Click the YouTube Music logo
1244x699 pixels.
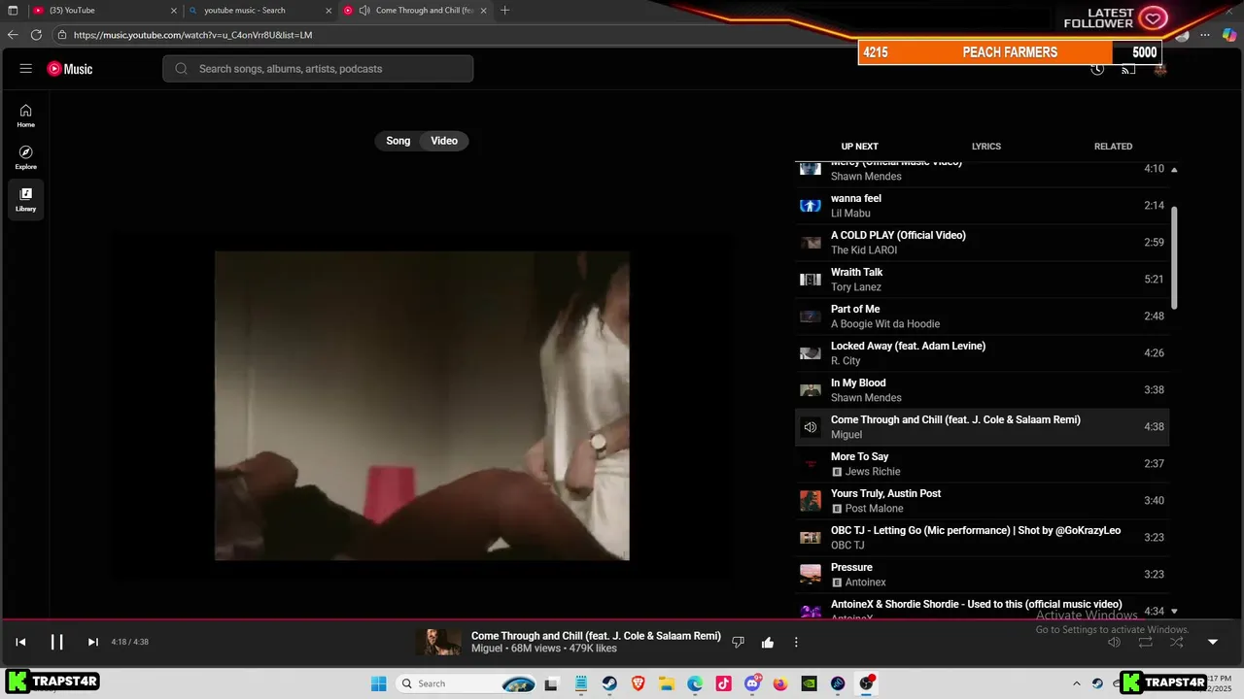[70, 69]
